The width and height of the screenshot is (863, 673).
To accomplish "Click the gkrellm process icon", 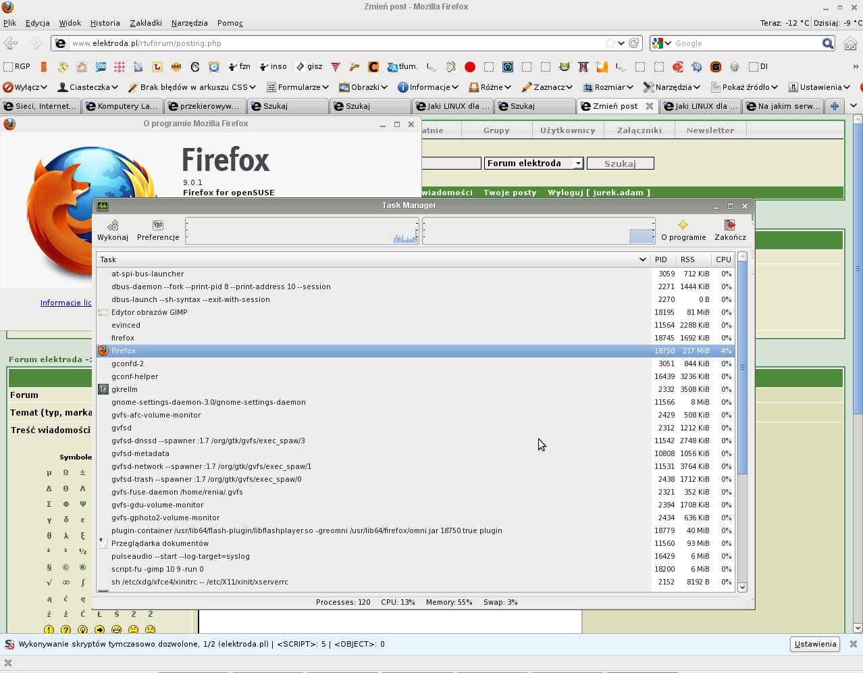I will click(x=103, y=389).
